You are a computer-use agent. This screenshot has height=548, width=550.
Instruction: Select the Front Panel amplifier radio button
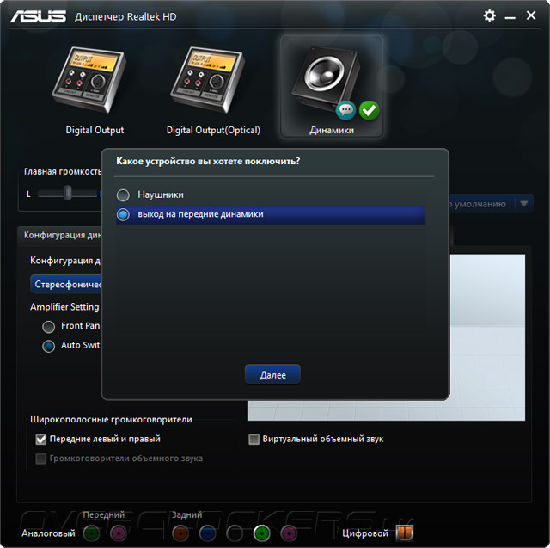(48, 327)
